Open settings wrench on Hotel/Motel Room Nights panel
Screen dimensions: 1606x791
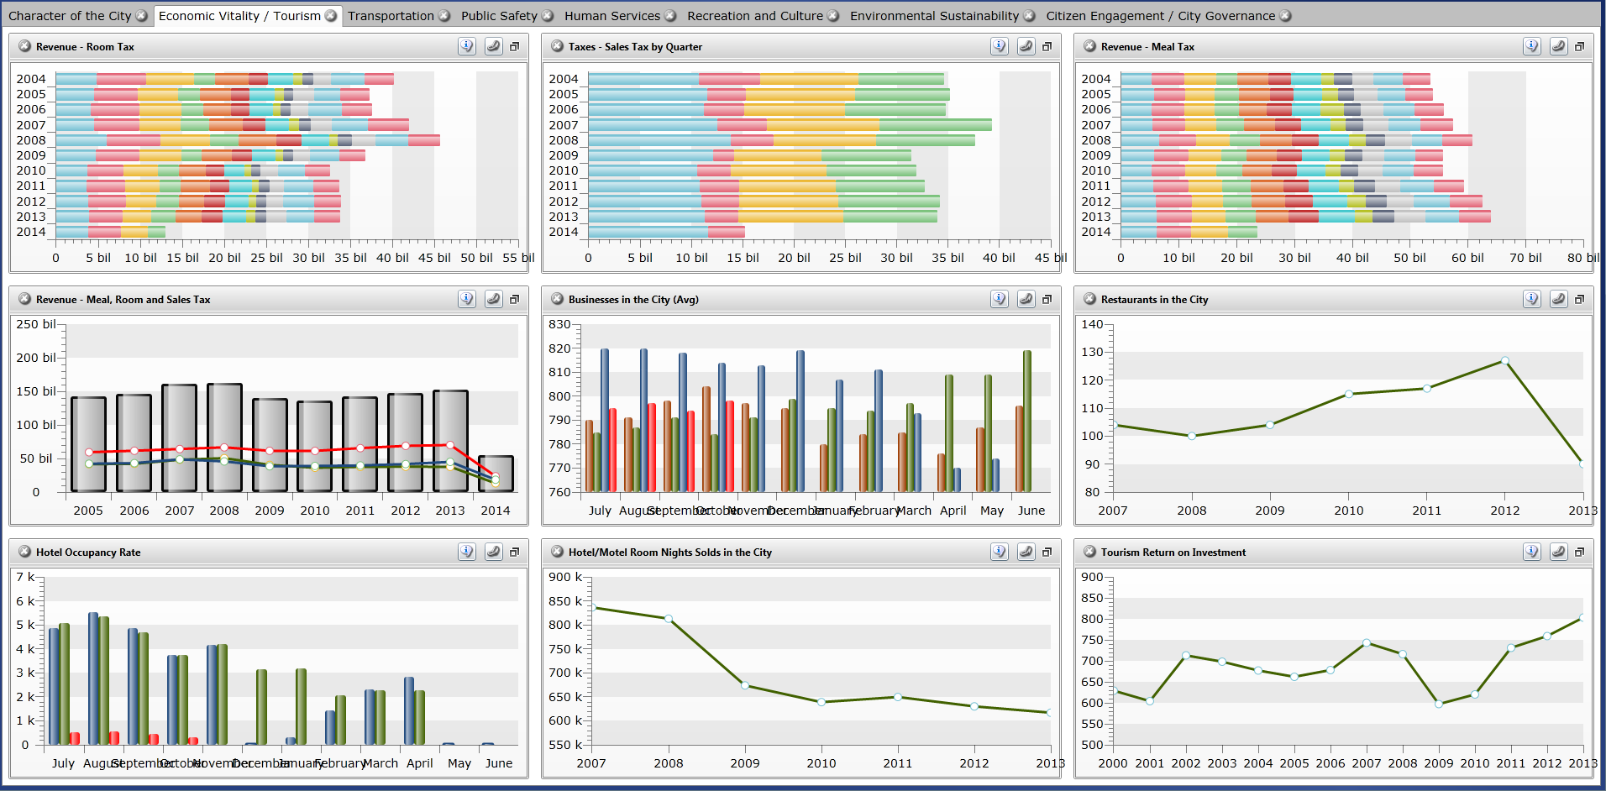coord(1026,553)
